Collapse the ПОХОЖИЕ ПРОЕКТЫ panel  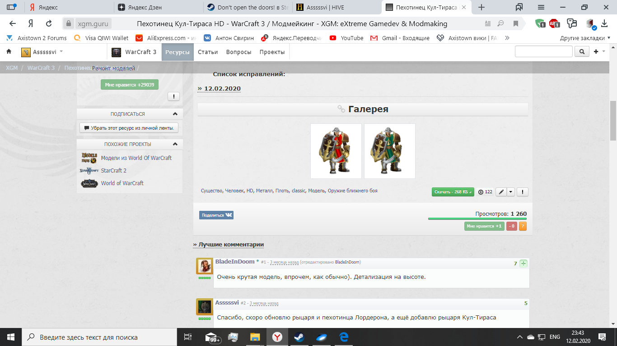(175, 144)
